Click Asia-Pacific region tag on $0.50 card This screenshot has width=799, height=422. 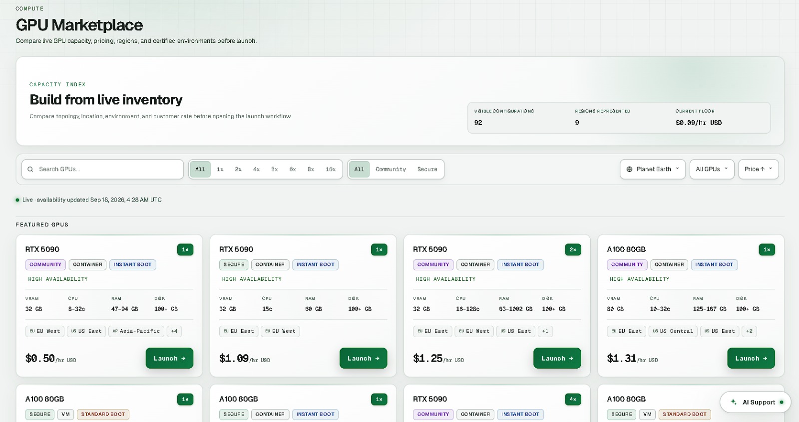click(x=136, y=331)
